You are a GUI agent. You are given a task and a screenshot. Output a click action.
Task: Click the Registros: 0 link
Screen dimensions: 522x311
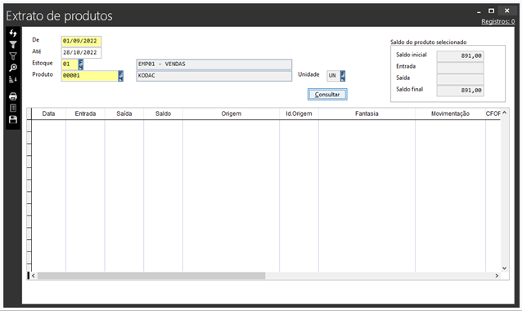(x=497, y=21)
